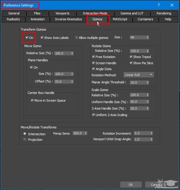Toggle the Transform Gizmos On checkbox
This screenshot has height=190, width=180.
[x=27, y=38]
